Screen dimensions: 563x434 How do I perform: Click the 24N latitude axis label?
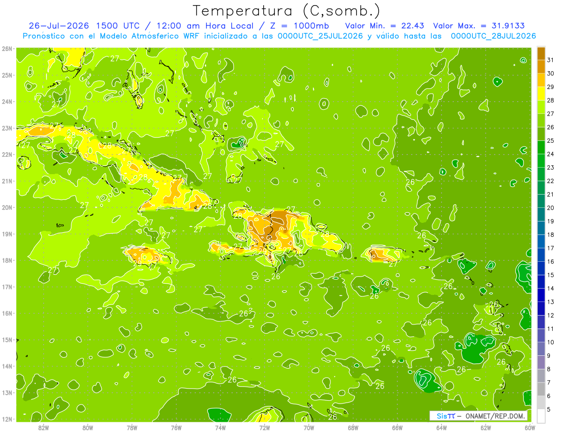point(7,102)
